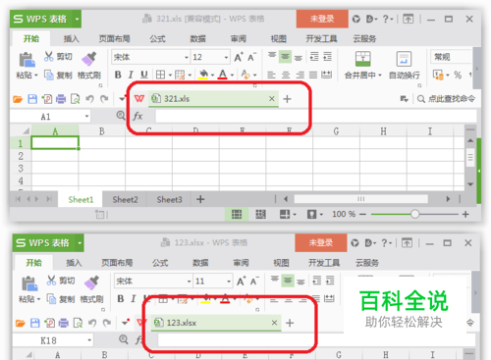Click 未登录 login button in 123.xlsx window

[x=321, y=242]
